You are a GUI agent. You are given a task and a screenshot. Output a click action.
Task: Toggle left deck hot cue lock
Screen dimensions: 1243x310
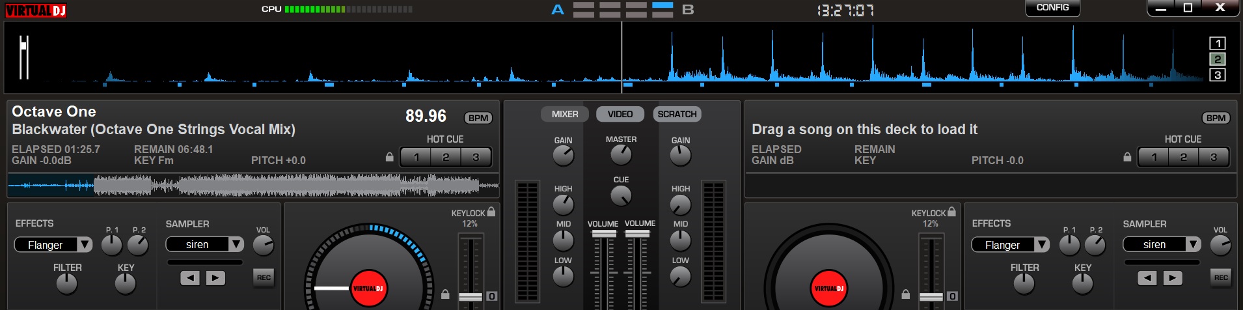pyautogui.click(x=389, y=157)
